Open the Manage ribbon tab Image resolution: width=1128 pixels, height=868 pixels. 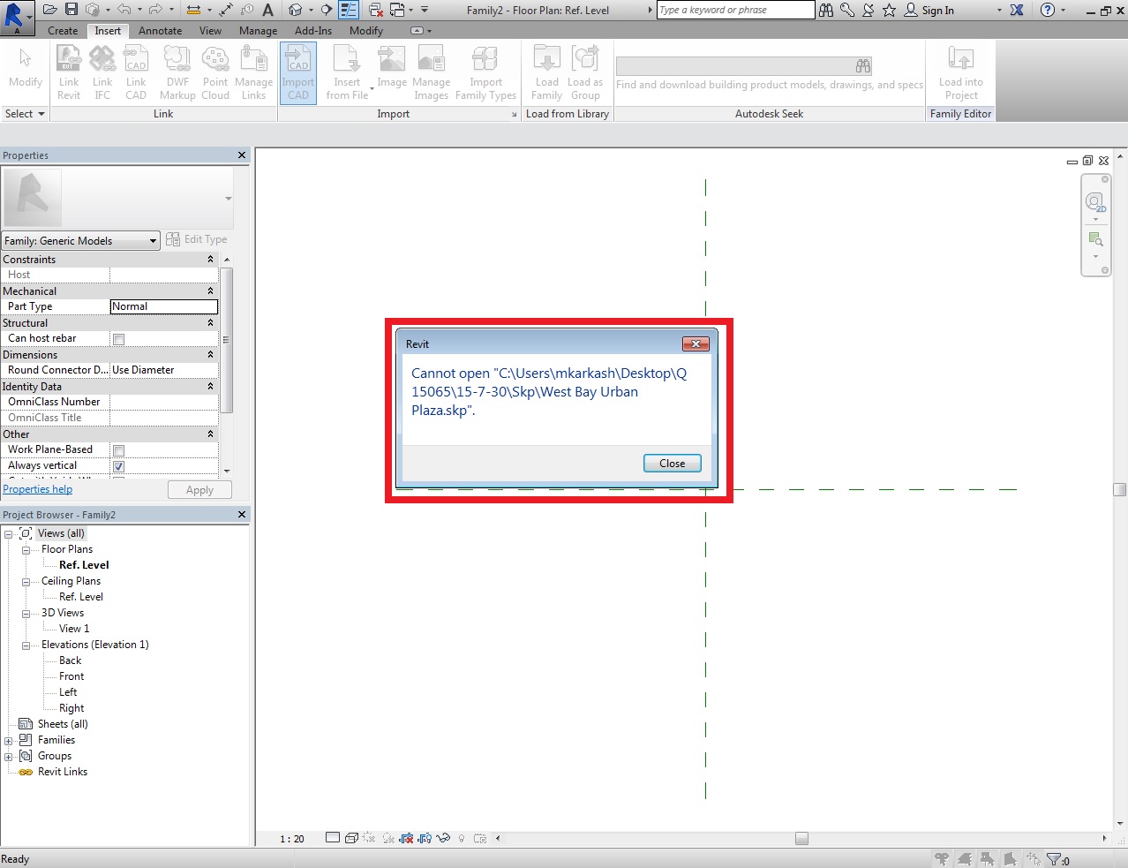coord(257,30)
